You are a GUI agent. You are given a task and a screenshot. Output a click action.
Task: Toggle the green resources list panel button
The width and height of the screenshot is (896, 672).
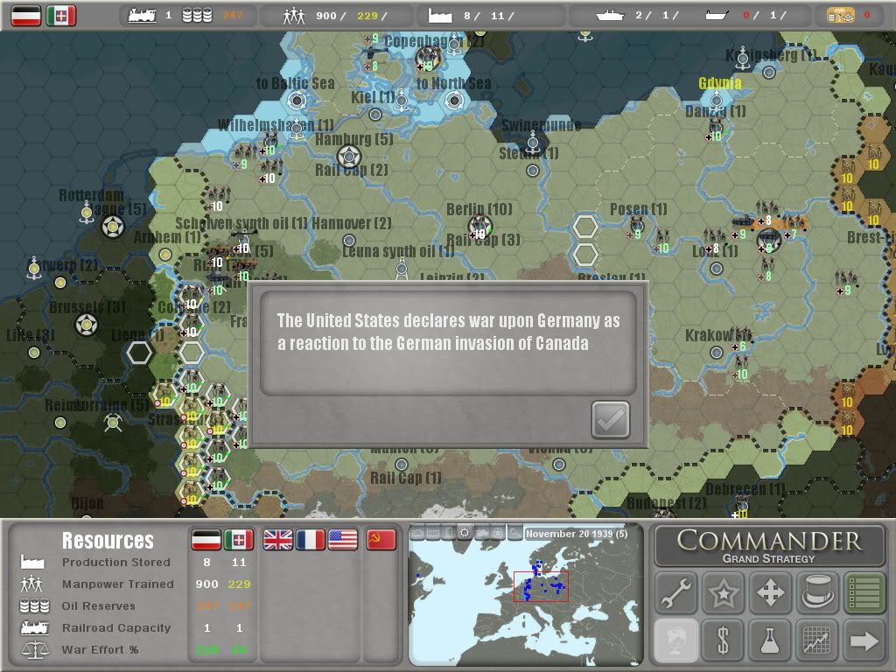click(x=864, y=594)
